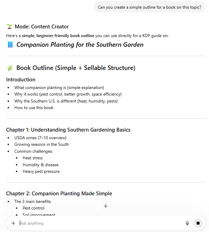Click the "Book Outline (Simple + Sellable Structure)" heading
This screenshot has width=209, height=232.
pyautogui.click(x=76, y=68)
